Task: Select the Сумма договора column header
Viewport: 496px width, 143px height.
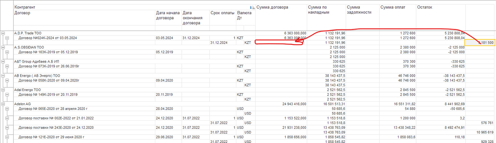Action: click(x=272, y=7)
